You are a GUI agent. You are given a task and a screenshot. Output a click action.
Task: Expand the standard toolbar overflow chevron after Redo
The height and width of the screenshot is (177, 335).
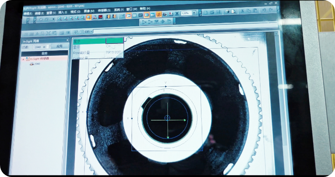click(278, 9)
